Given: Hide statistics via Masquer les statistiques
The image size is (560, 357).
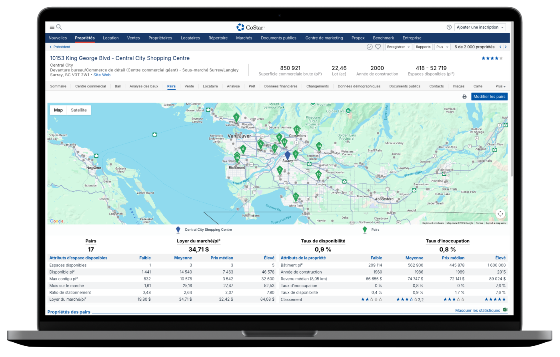Looking at the screenshot, I should point(477,310).
